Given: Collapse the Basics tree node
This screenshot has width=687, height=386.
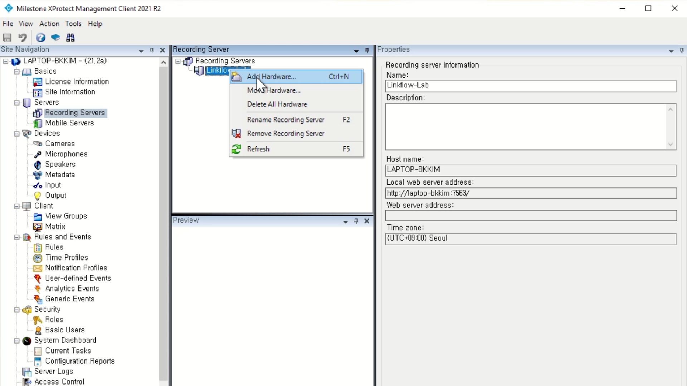Looking at the screenshot, I should 16,72.
